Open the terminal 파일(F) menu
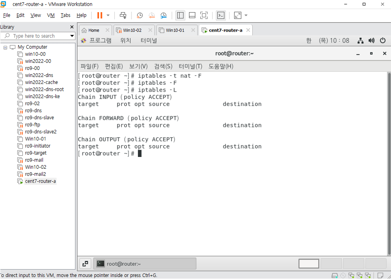The width and height of the screenshot is (391, 279). tap(90, 67)
